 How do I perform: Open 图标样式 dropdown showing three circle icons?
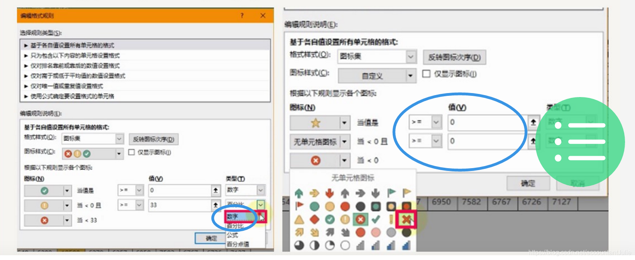click(119, 154)
